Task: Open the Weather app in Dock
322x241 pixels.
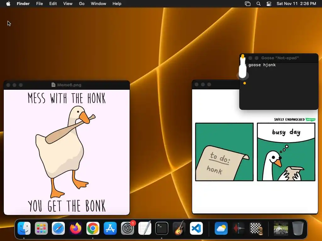Action: 221,228
